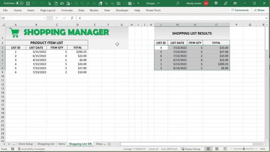Click the Comments button
The height and width of the screenshot is (152, 270).
[240, 10]
